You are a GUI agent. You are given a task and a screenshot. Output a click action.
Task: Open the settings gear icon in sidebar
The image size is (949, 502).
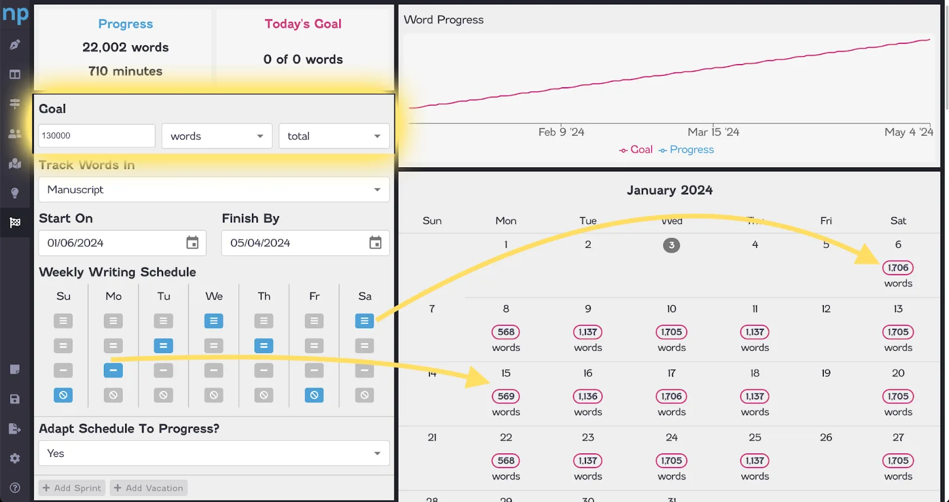[x=15, y=458]
